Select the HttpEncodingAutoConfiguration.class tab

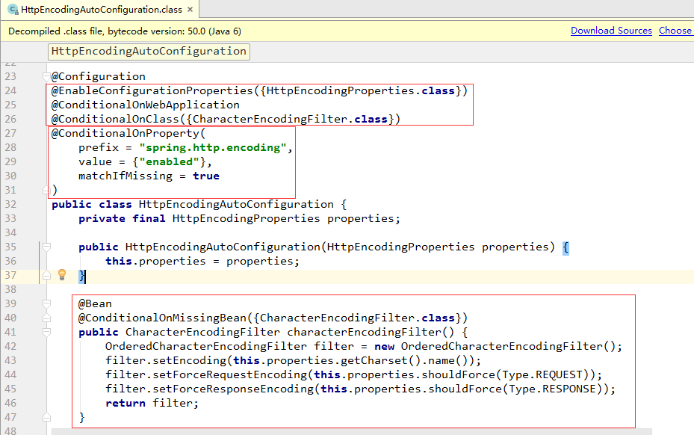coord(102,9)
